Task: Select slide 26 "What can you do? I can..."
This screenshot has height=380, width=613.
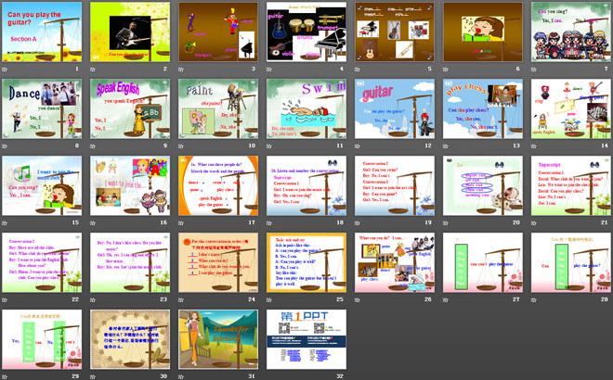Action: 395,262
